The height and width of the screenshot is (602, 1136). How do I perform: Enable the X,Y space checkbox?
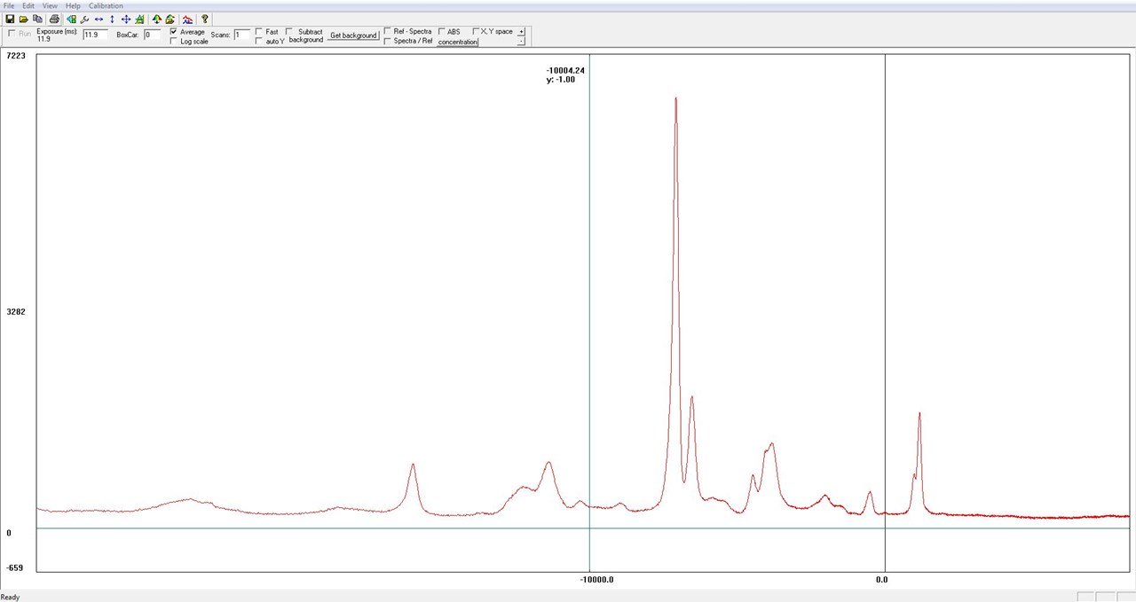point(477,32)
